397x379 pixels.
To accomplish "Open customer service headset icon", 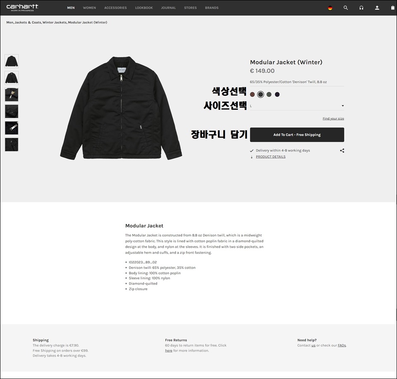I will pyautogui.click(x=361, y=8).
